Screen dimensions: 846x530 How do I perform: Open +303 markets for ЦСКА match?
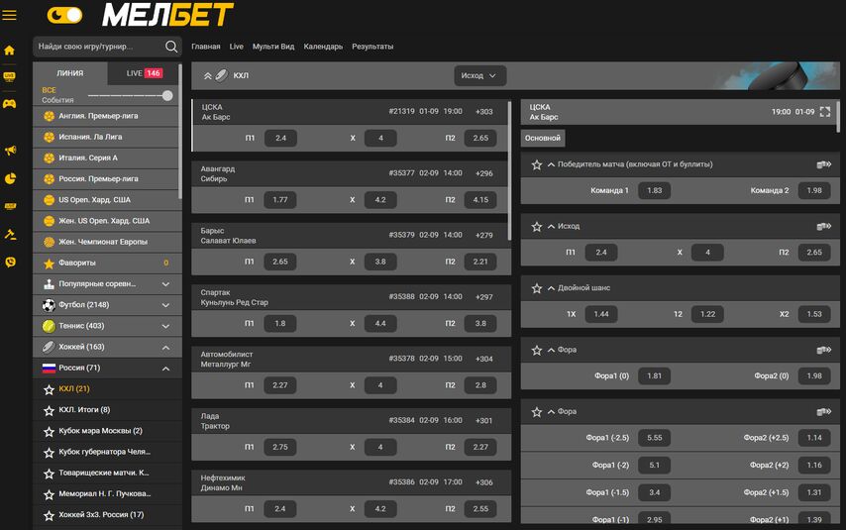pyautogui.click(x=484, y=112)
